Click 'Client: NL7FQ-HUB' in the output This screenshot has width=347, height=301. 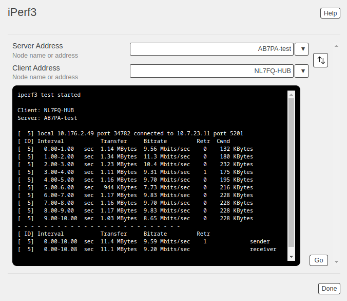[x=46, y=110]
